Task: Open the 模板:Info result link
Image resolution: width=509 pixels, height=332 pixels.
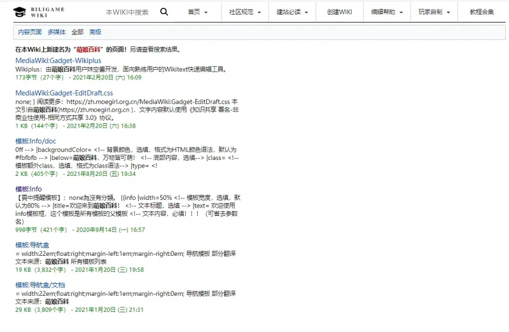Action: 29,189
